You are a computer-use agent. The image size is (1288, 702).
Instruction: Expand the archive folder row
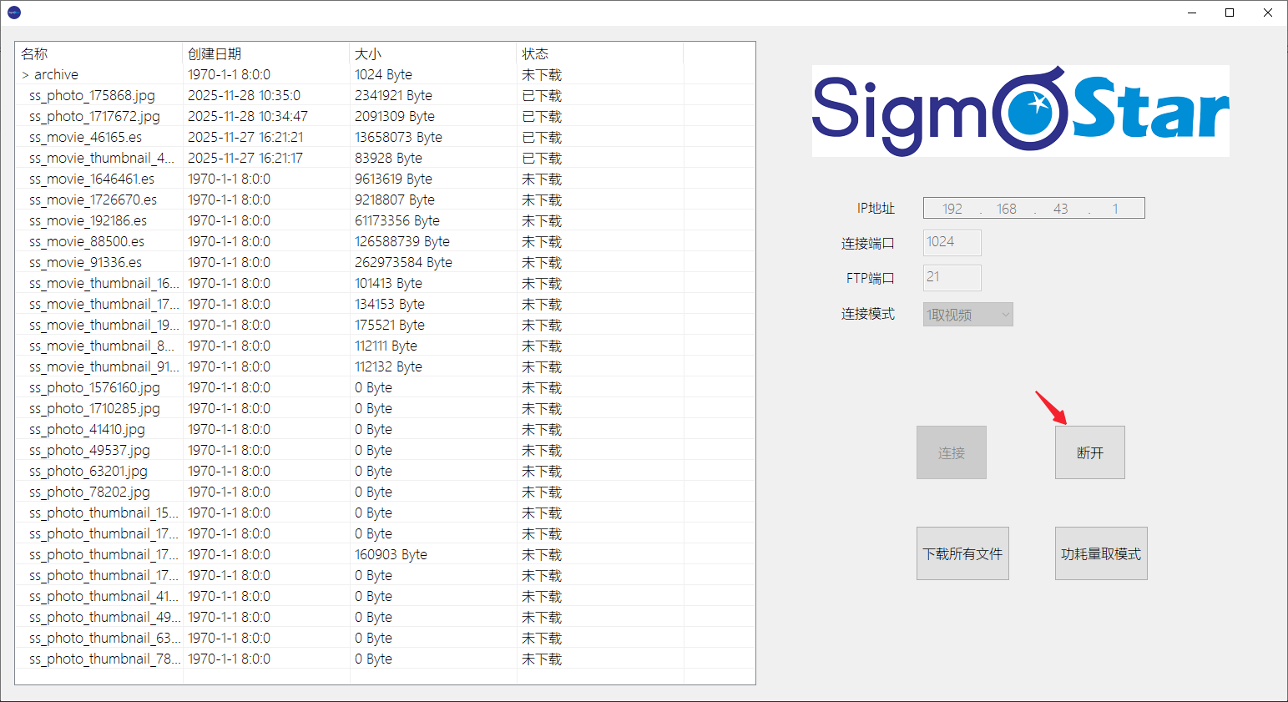tap(25, 75)
